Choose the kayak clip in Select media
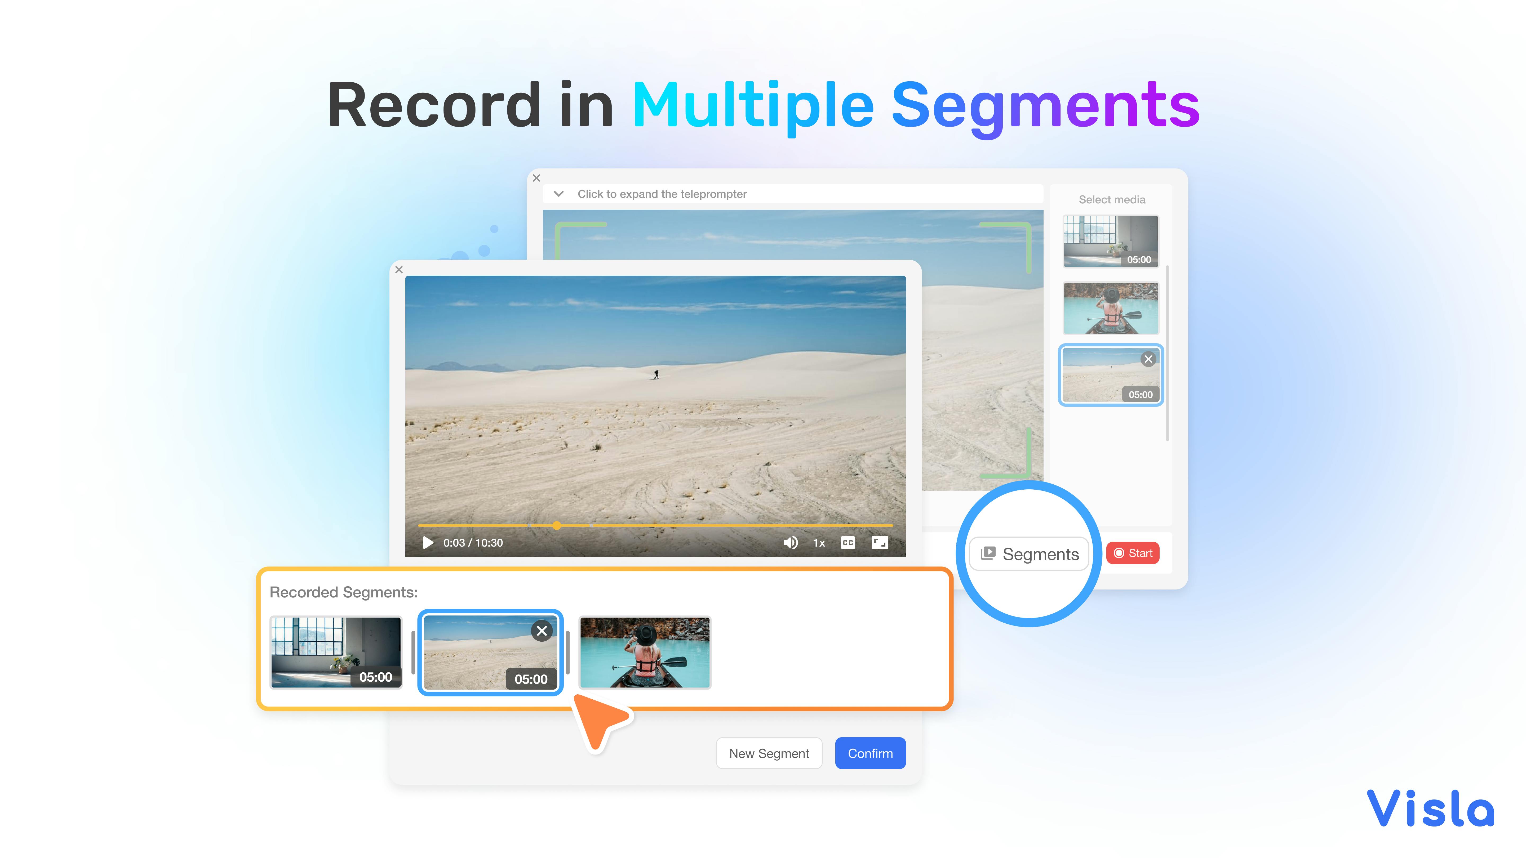Screen dimensions: 1526x858 coord(1111,309)
